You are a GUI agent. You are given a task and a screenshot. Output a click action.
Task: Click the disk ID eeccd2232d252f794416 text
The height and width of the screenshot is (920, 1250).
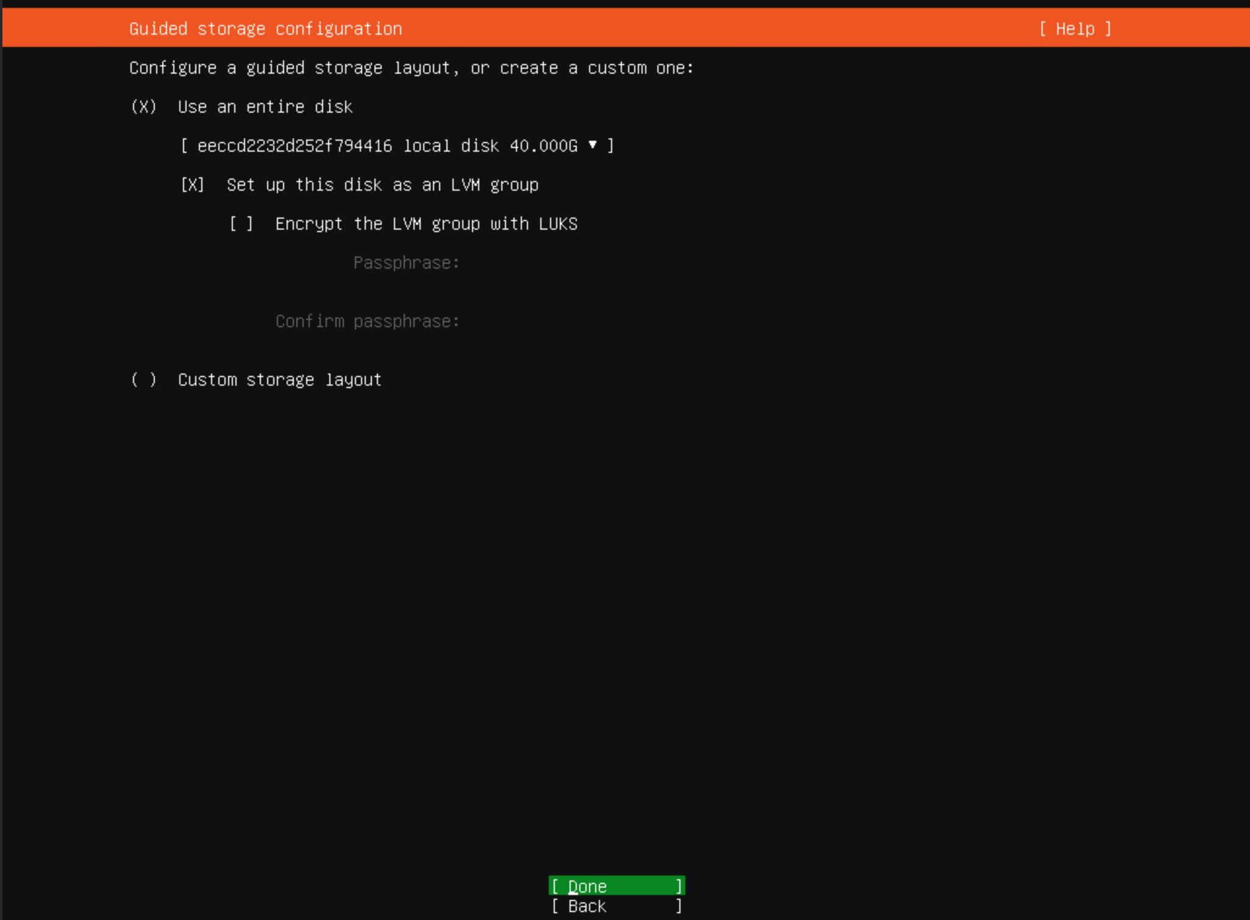click(295, 146)
